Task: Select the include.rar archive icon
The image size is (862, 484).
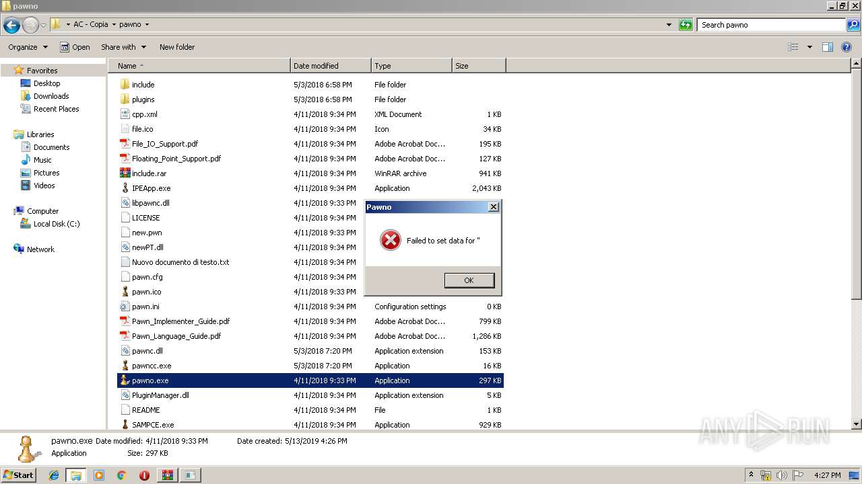Action: [x=125, y=173]
